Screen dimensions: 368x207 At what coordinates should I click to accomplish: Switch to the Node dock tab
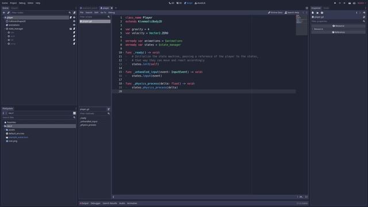point(326,8)
